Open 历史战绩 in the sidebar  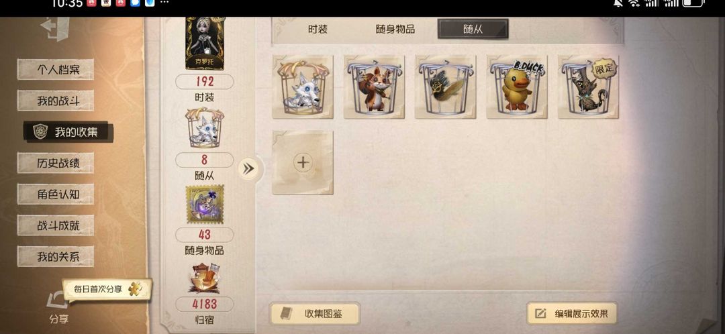(56, 163)
